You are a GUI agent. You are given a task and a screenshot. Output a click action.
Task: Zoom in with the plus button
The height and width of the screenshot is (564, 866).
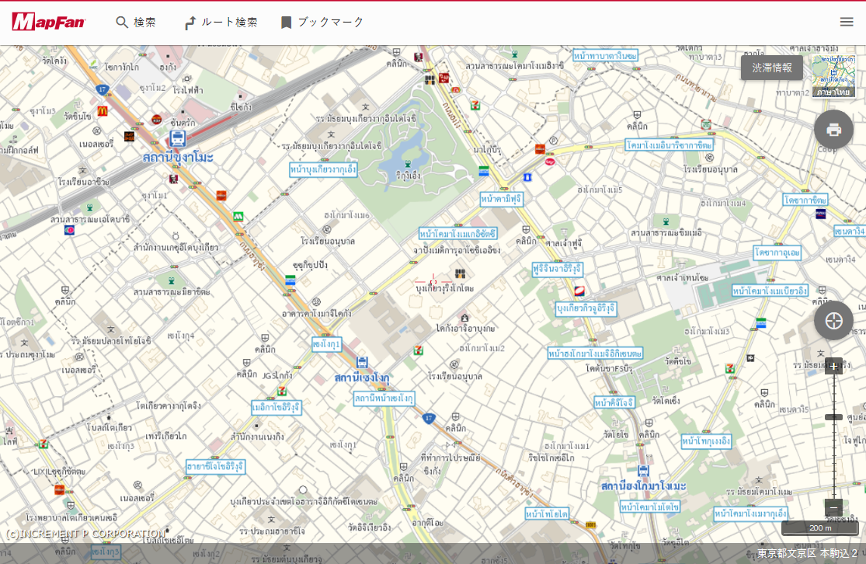coord(833,366)
